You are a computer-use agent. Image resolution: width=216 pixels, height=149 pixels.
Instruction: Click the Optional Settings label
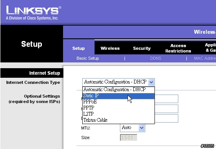pos(34,99)
